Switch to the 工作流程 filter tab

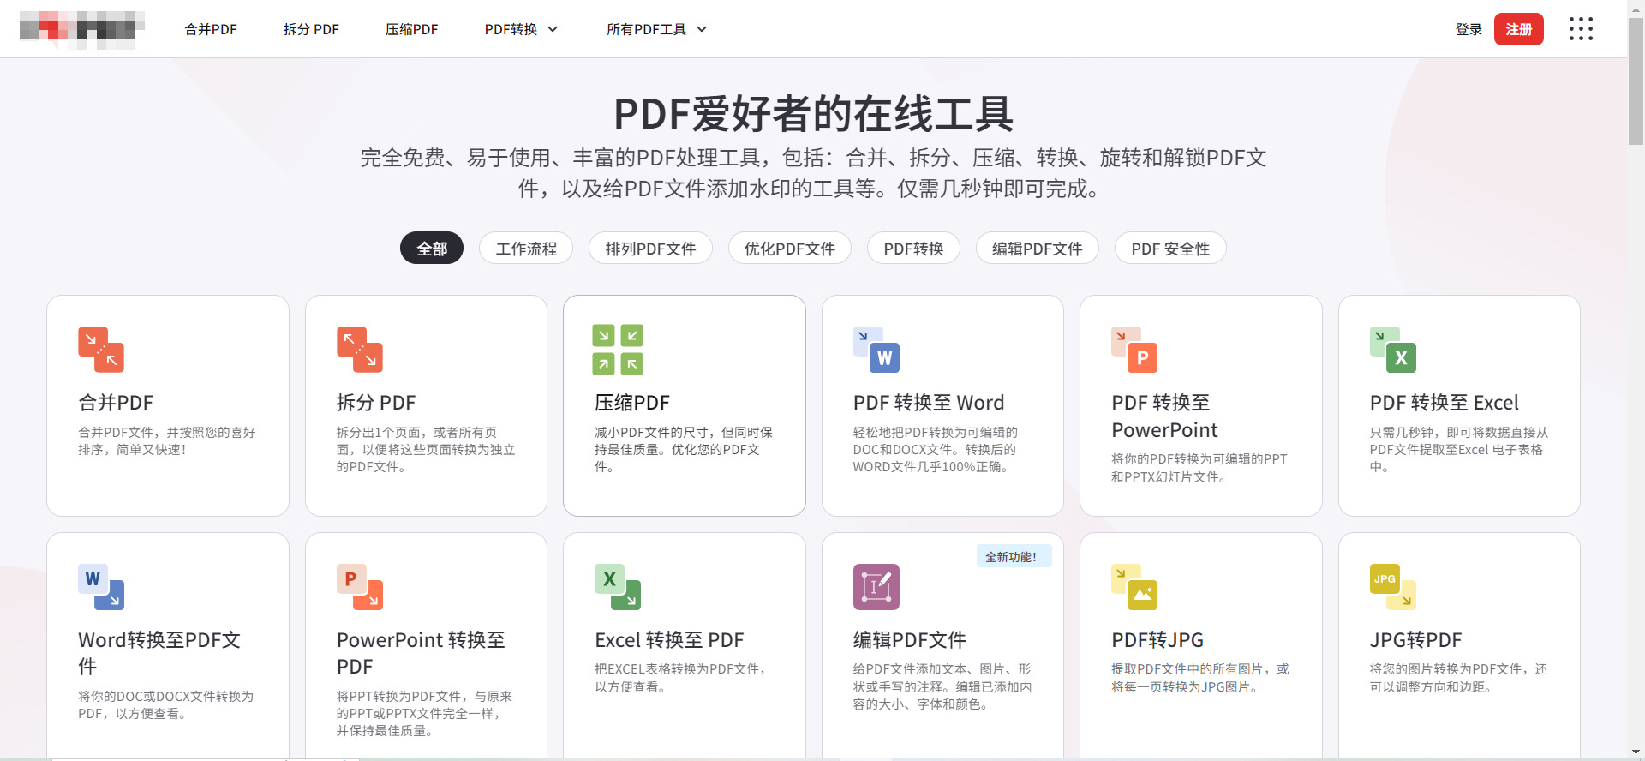[x=526, y=249]
